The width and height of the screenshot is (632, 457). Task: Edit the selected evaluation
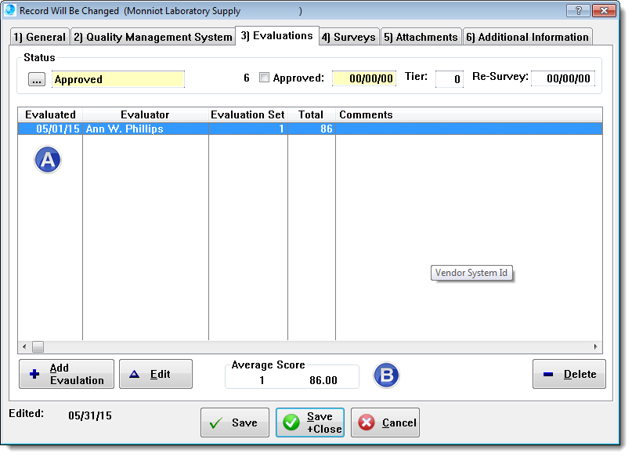(155, 374)
